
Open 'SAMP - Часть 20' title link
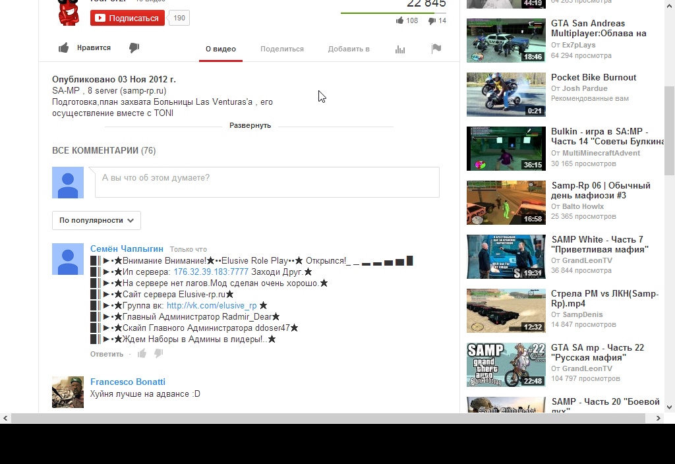(x=605, y=405)
